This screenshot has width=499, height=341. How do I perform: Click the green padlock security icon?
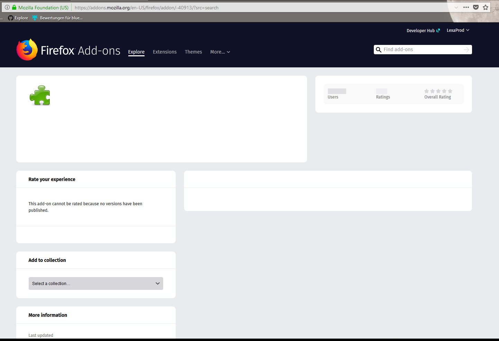click(14, 7)
